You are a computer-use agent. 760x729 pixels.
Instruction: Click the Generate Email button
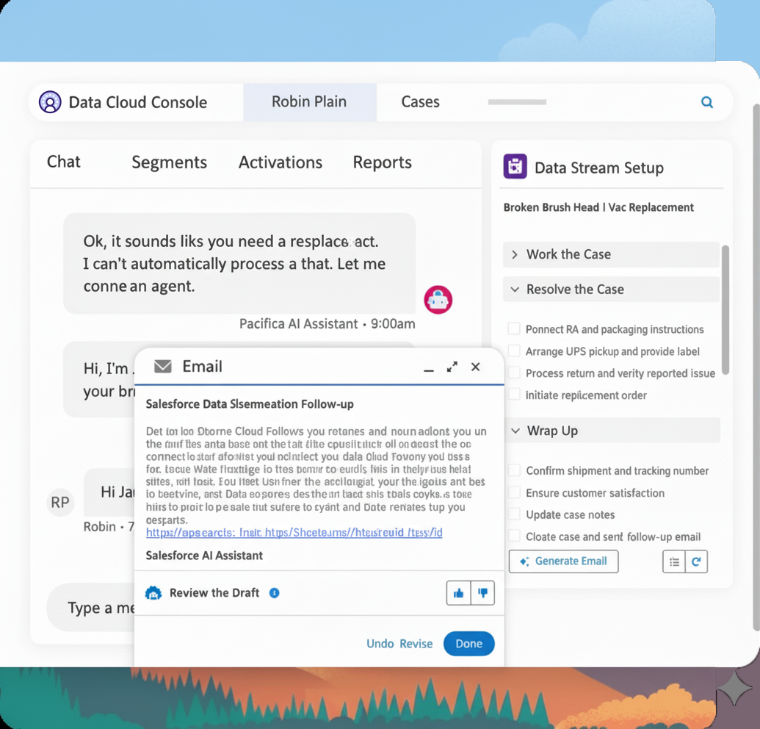(x=563, y=561)
